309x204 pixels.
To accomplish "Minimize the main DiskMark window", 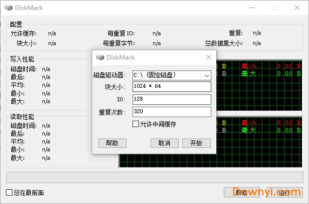I will [x=252, y=8].
